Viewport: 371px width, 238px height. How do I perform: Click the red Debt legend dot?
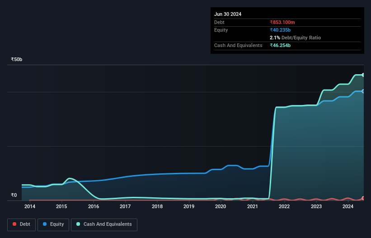click(14, 224)
